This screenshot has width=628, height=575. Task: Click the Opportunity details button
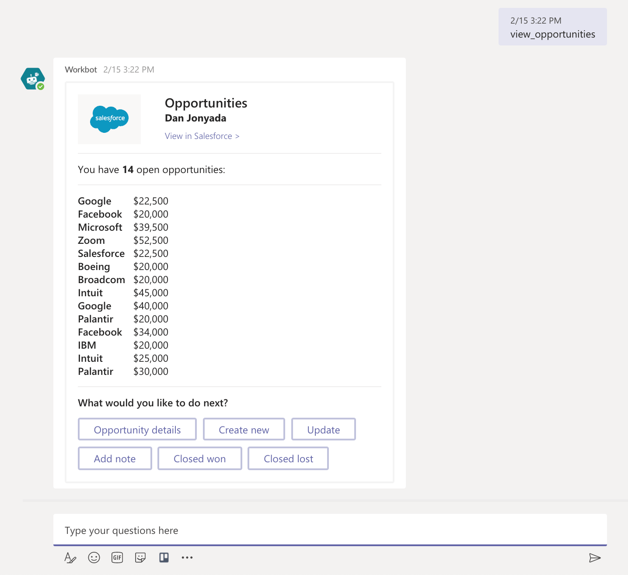tap(137, 430)
